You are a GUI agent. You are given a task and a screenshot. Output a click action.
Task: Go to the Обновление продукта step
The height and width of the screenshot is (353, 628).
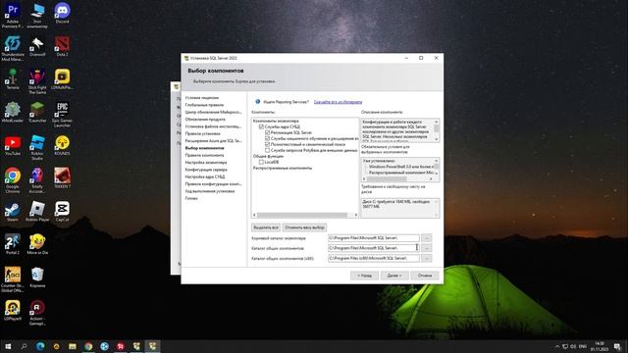click(x=205, y=120)
